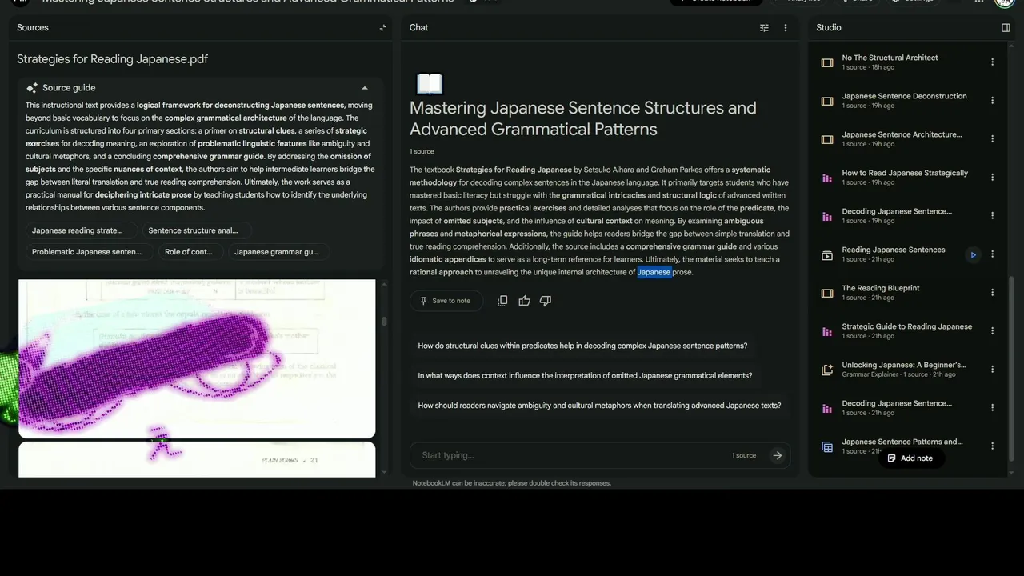Click the source PDF page preview
This screenshot has width=1024, height=576.
point(197,358)
